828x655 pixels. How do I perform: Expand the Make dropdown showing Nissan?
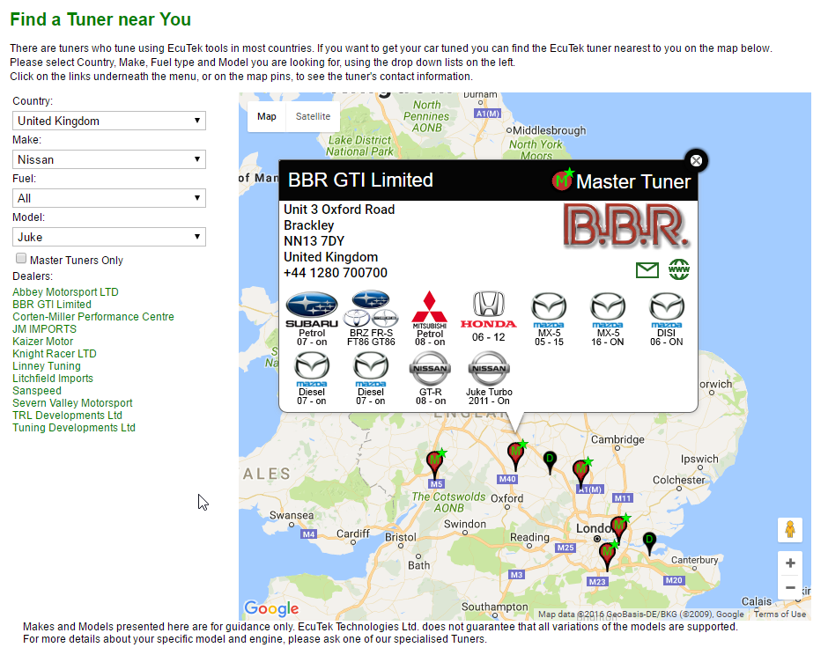click(109, 159)
